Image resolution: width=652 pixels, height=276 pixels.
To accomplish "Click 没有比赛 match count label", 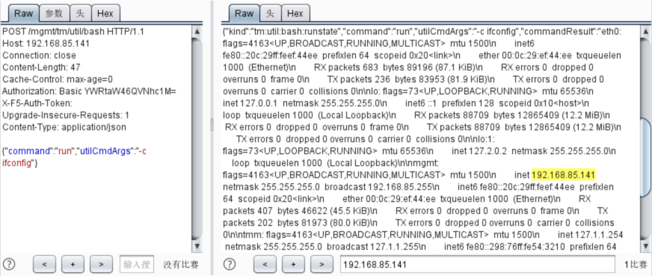I will (181, 264).
